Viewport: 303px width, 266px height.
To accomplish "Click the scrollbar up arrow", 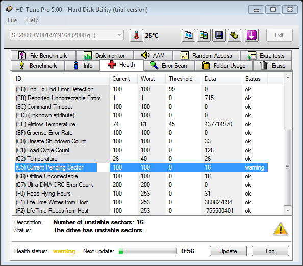I will [288, 78].
